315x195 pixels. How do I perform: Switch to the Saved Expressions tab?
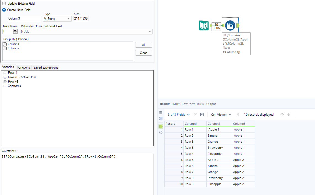[x=45, y=67]
